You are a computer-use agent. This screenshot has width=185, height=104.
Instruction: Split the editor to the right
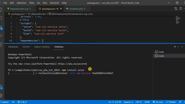tap(181, 8)
